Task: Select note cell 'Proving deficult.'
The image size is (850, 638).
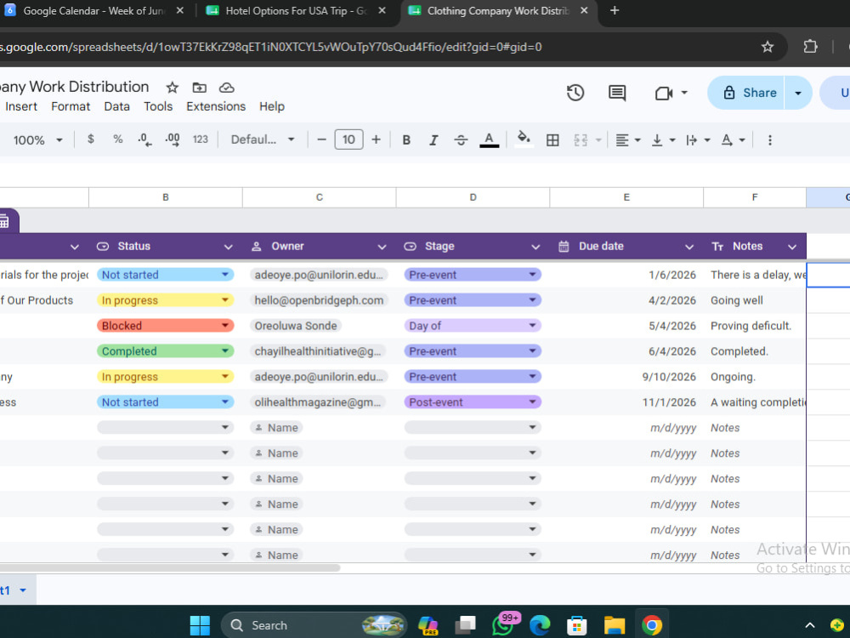Action: (x=754, y=326)
